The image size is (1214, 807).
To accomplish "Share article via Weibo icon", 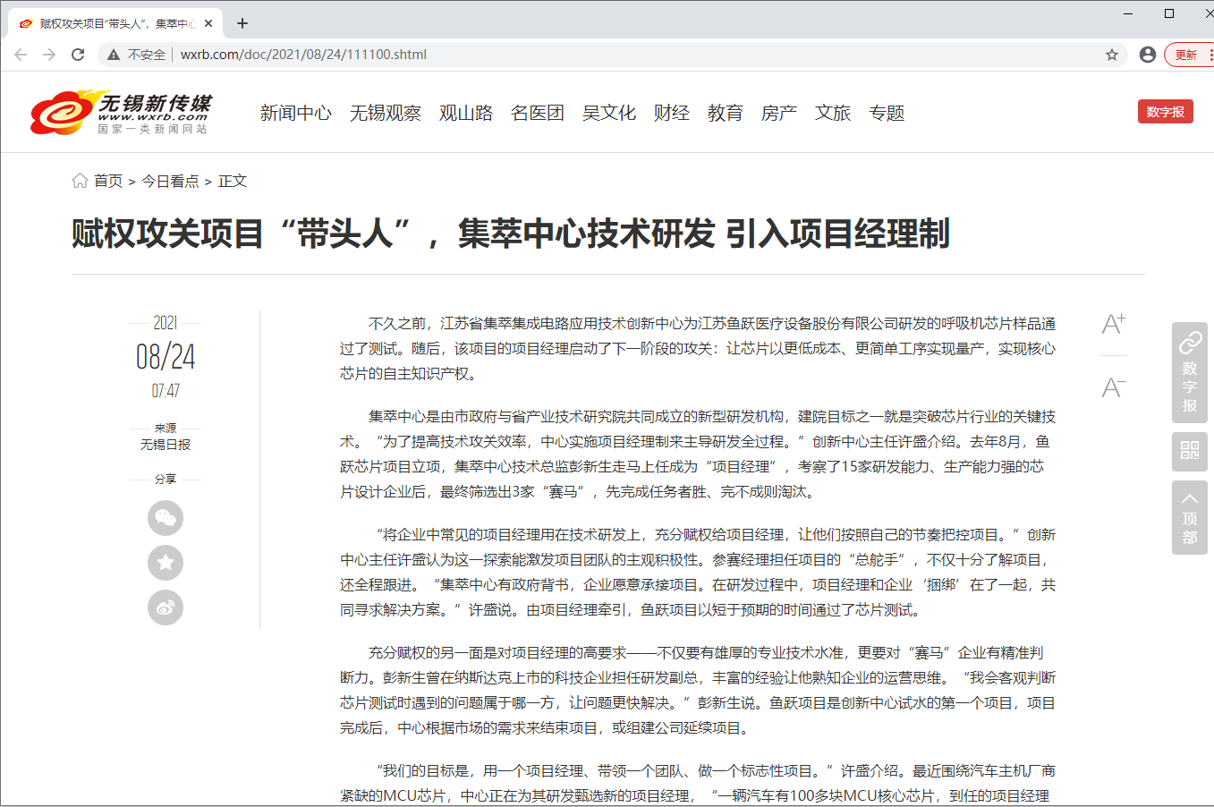I will click(166, 607).
